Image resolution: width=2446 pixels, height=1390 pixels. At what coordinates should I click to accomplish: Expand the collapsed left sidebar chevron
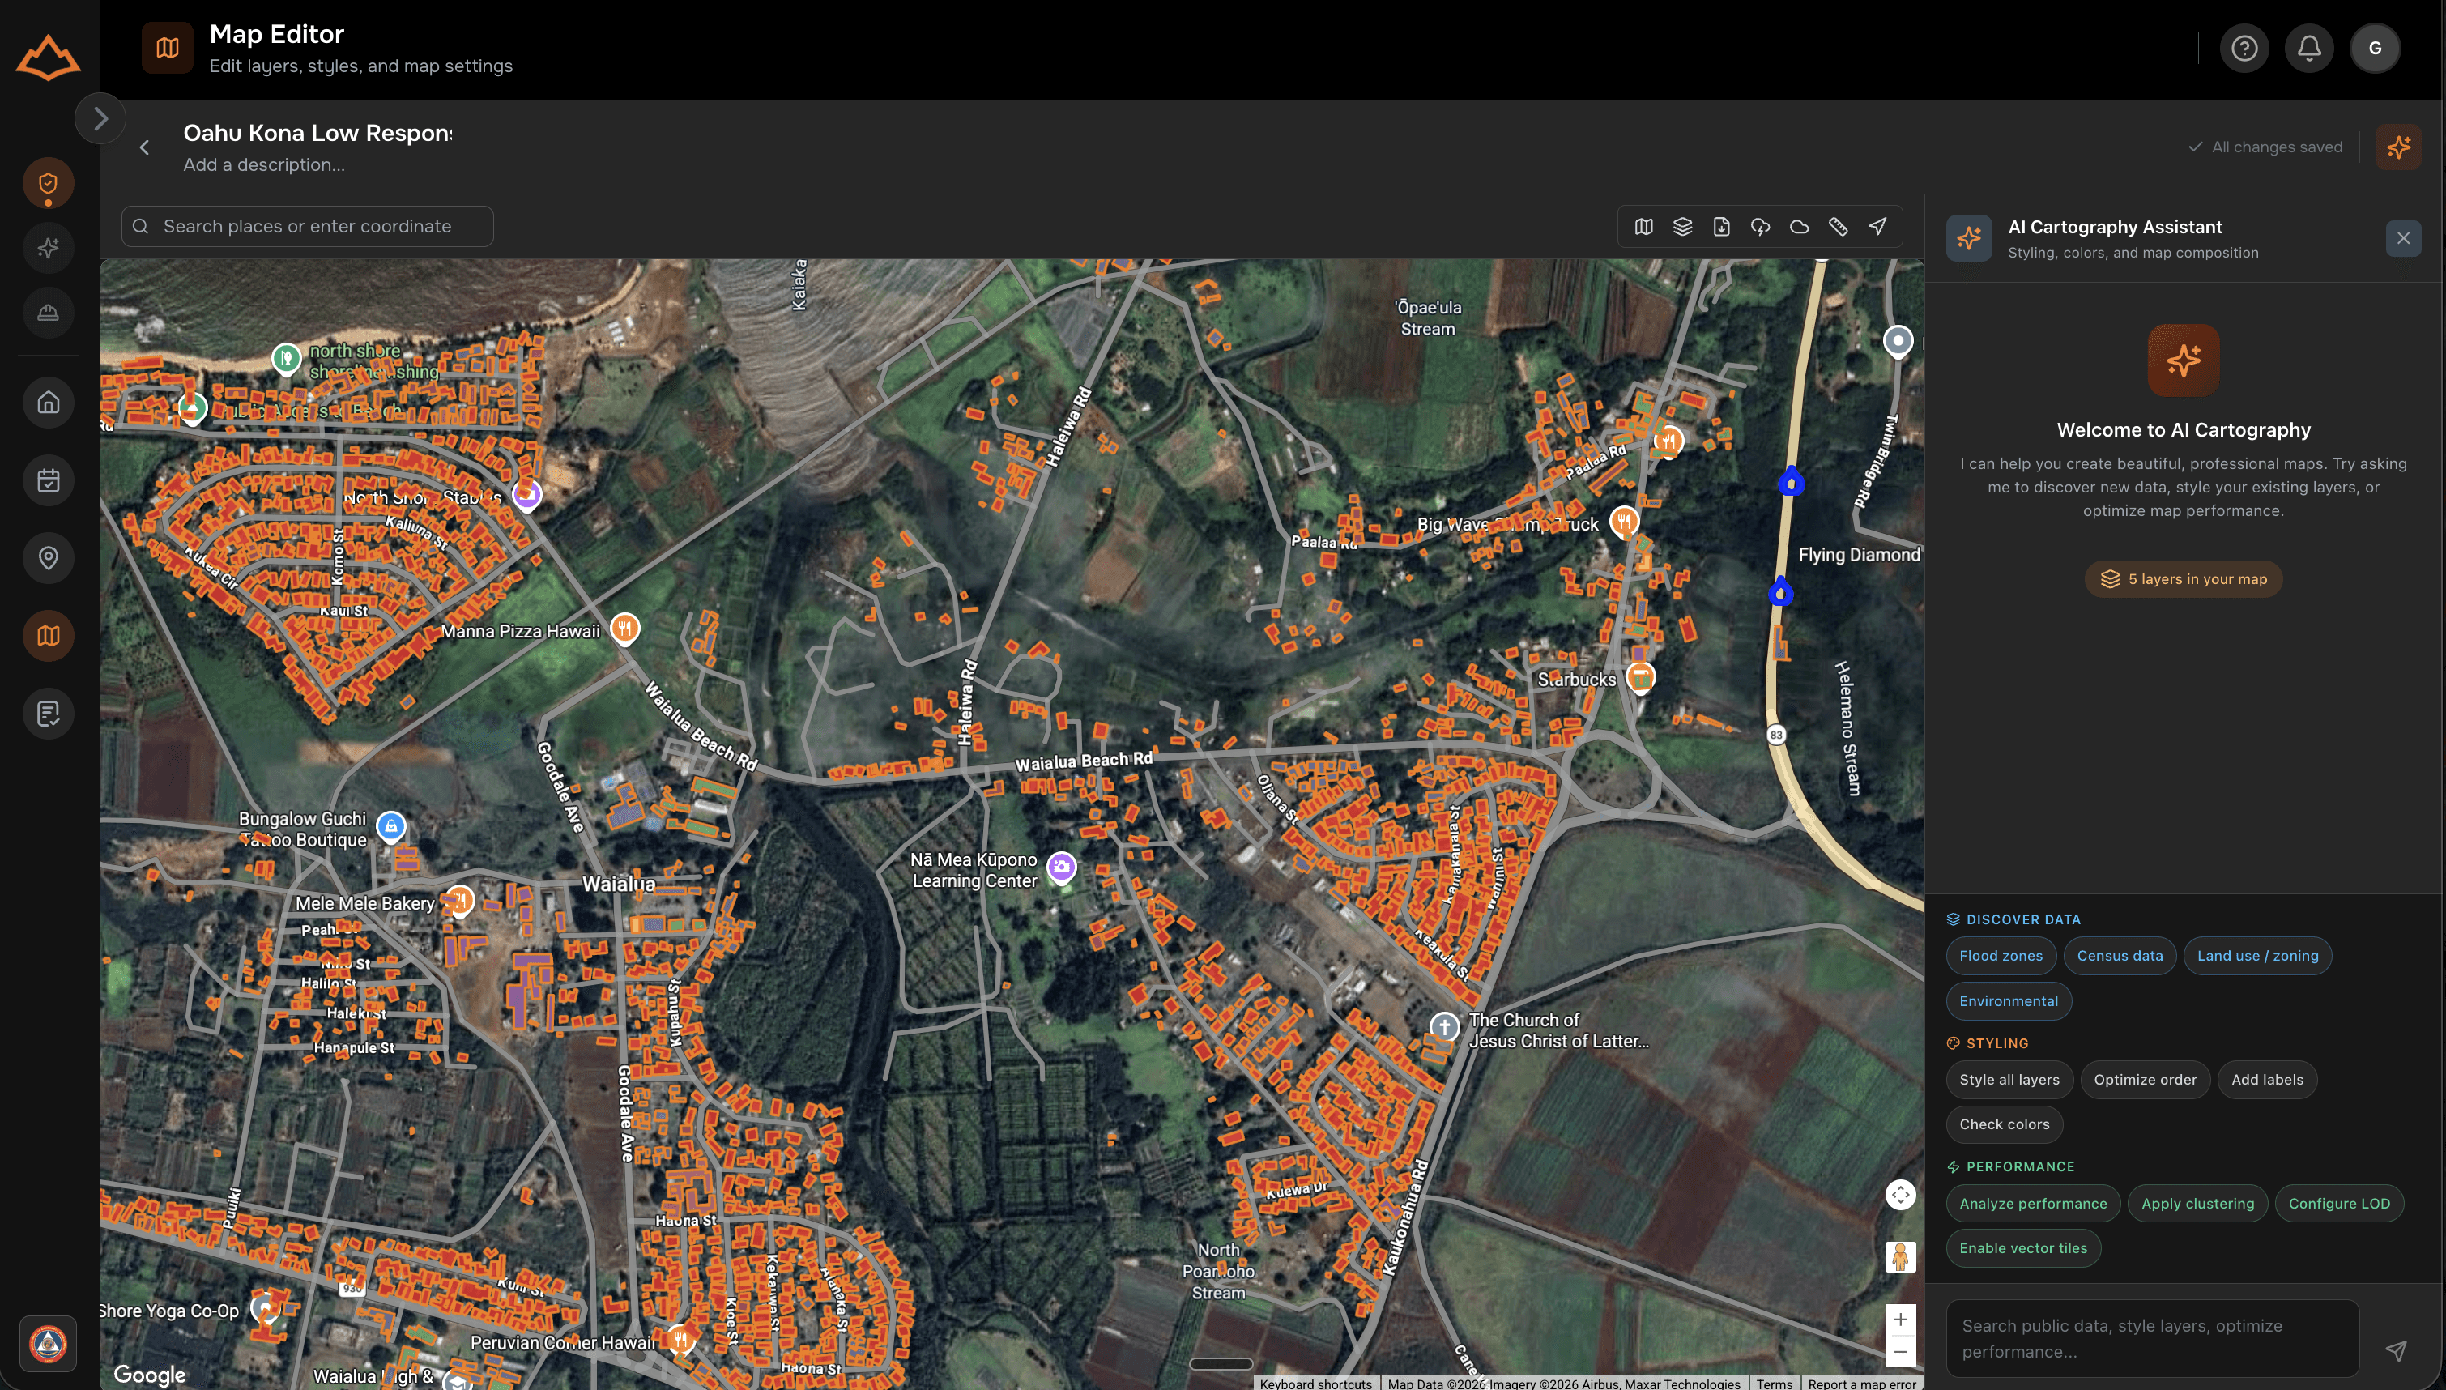point(100,118)
